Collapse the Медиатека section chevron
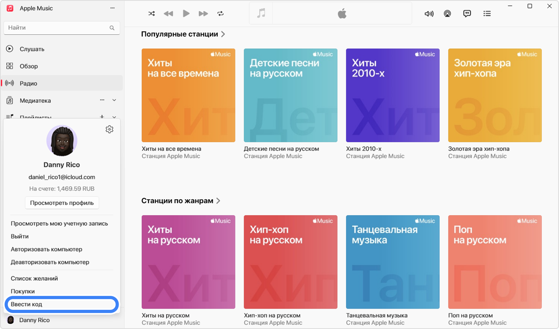Image resolution: width=559 pixels, height=329 pixels. pyautogui.click(x=114, y=100)
